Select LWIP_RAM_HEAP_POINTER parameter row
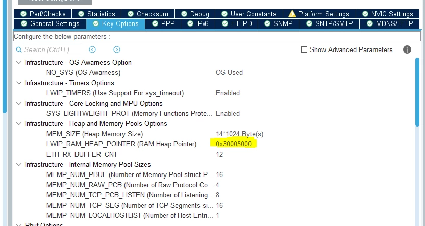 click(121, 144)
